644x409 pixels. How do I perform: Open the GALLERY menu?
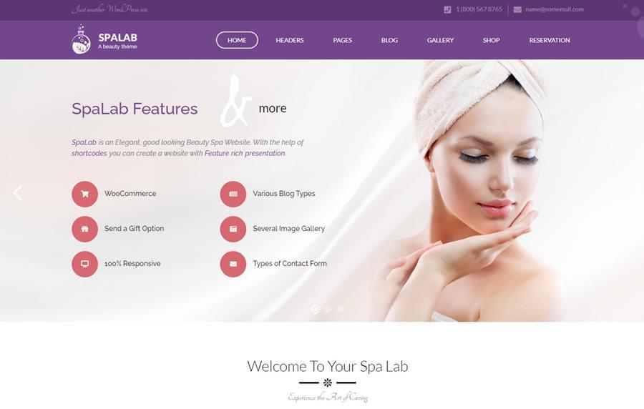[440, 40]
